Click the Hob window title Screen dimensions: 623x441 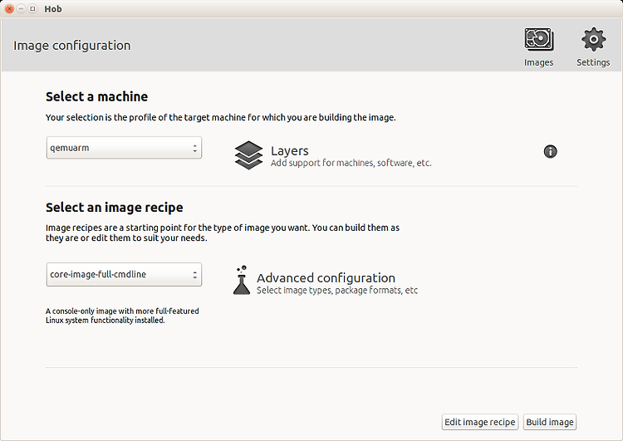pos(53,9)
